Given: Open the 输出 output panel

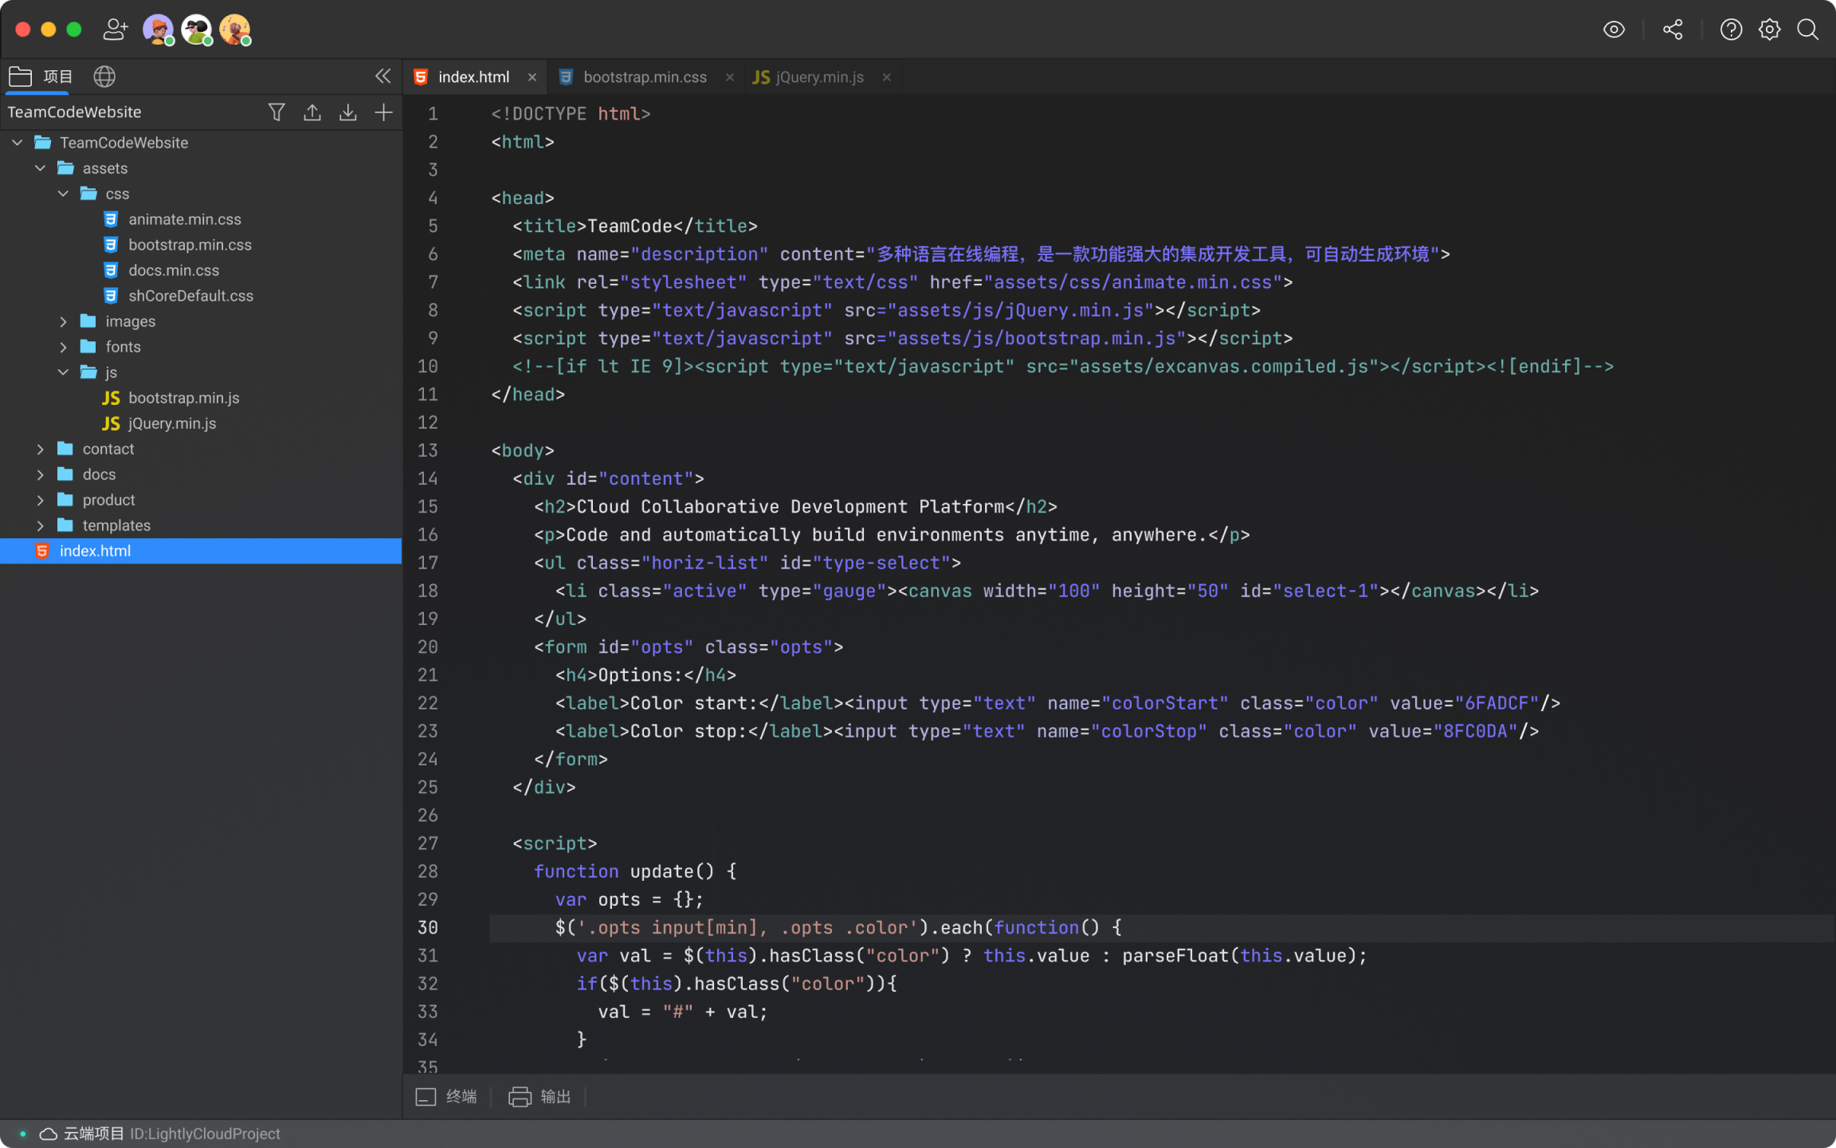Looking at the screenshot, I should pos(539,1097).
